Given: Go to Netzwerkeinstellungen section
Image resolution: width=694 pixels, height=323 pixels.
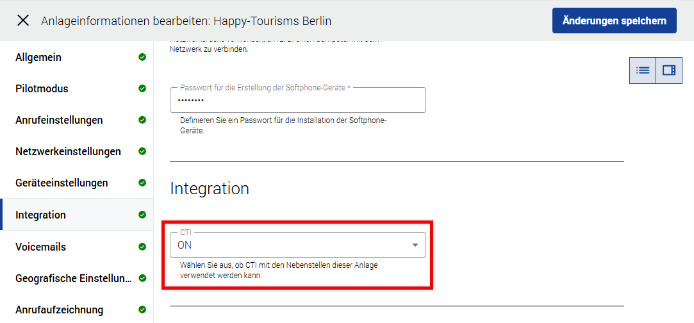Looking at the screenshot, I should (68, 151).
